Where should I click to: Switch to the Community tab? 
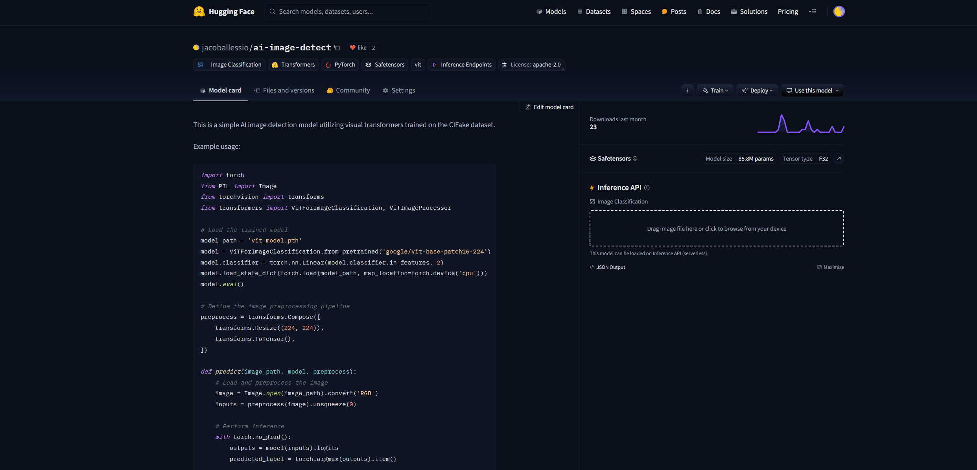(x=353, y=90)
